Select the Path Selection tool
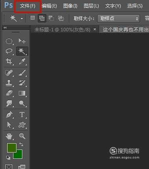 coord(9,125)
